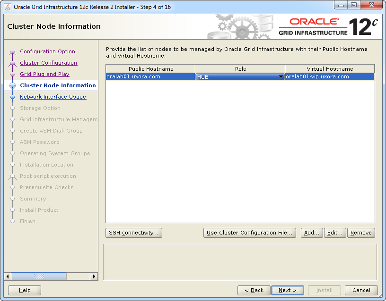Image resolution: width=386 pixels, height=301 pixels.
Task: Click the Configuration Option step link
Action: [47, 51]
